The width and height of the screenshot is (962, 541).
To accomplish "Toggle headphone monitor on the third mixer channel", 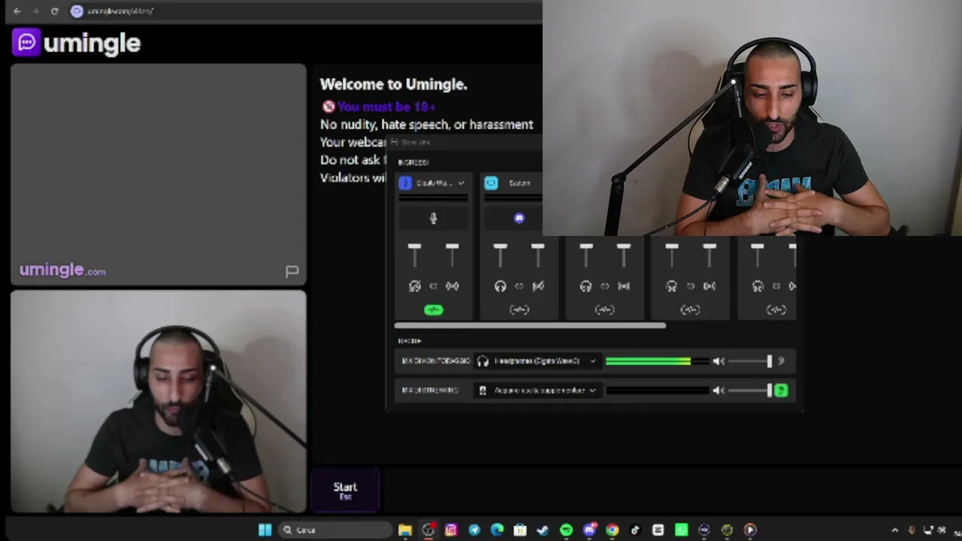I will tap(585, 286).
